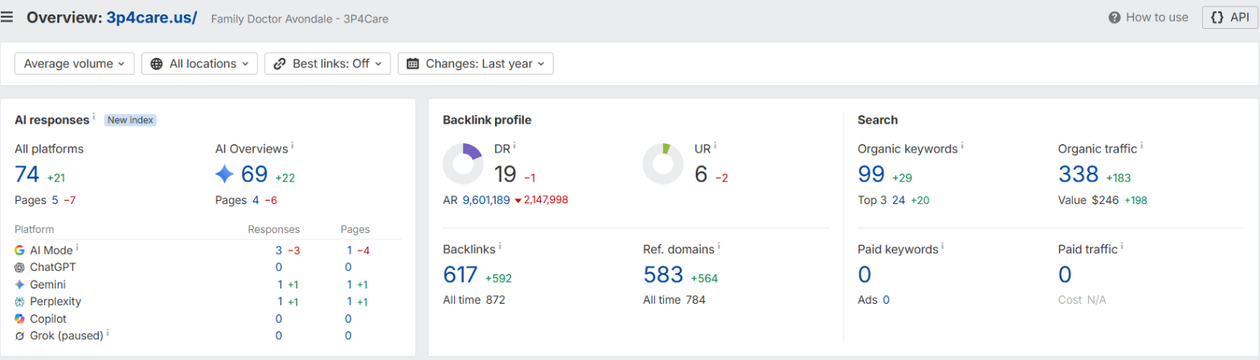Open the hamburger menu icon
1260x360 pixels.
pyautogui.click(x=7, y=17)
